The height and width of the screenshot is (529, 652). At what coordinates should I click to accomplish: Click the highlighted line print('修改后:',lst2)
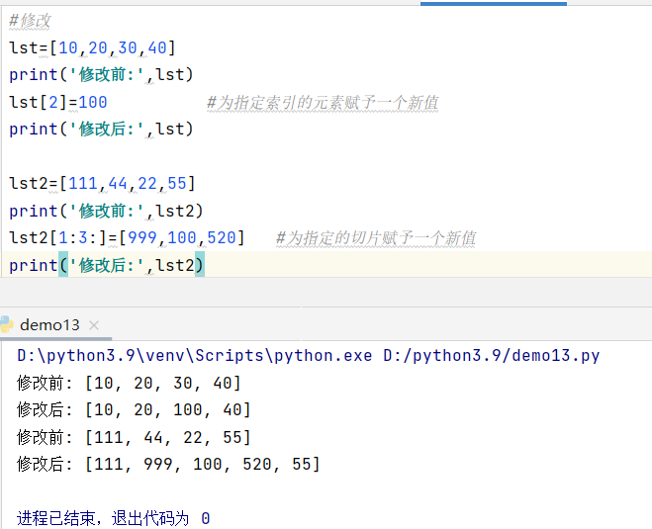[x=107, y=265]
